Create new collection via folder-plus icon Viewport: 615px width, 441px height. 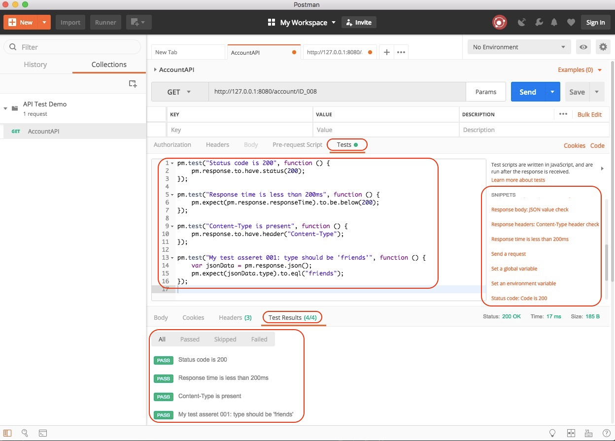[133, 84]
